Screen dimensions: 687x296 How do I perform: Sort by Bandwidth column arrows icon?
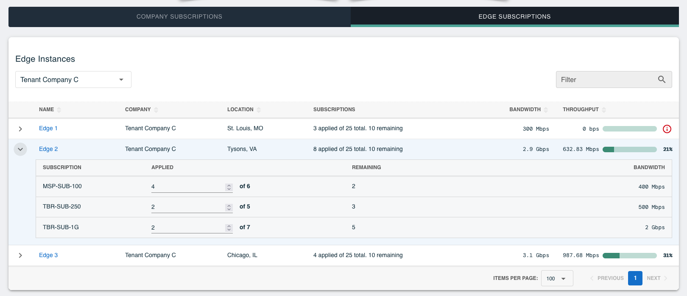546,110
